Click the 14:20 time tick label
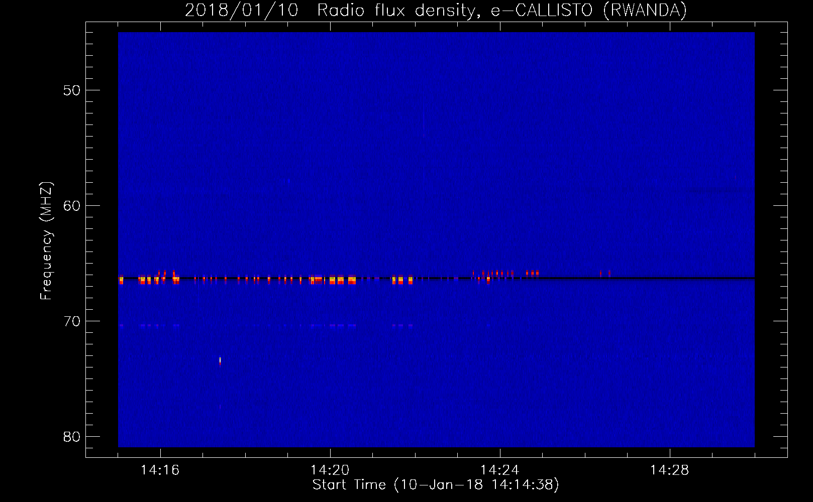Image resolution: width=813 pixels, height=502 pixels. point(330,470)
